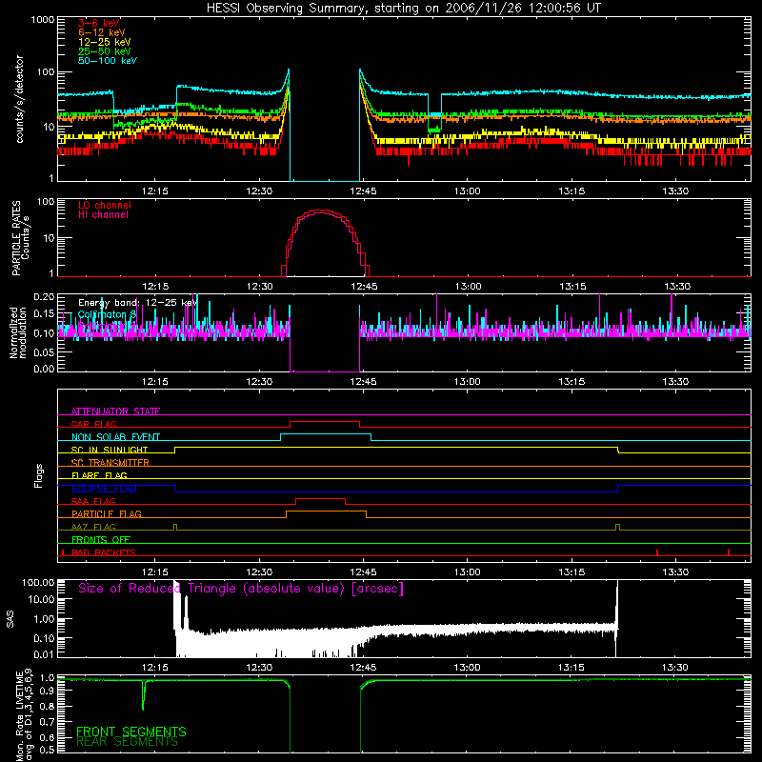Click 13:30 tick under the SAS plot
Image resolution: width=762 pixels, height=762 pixels.
coord(675,668)
